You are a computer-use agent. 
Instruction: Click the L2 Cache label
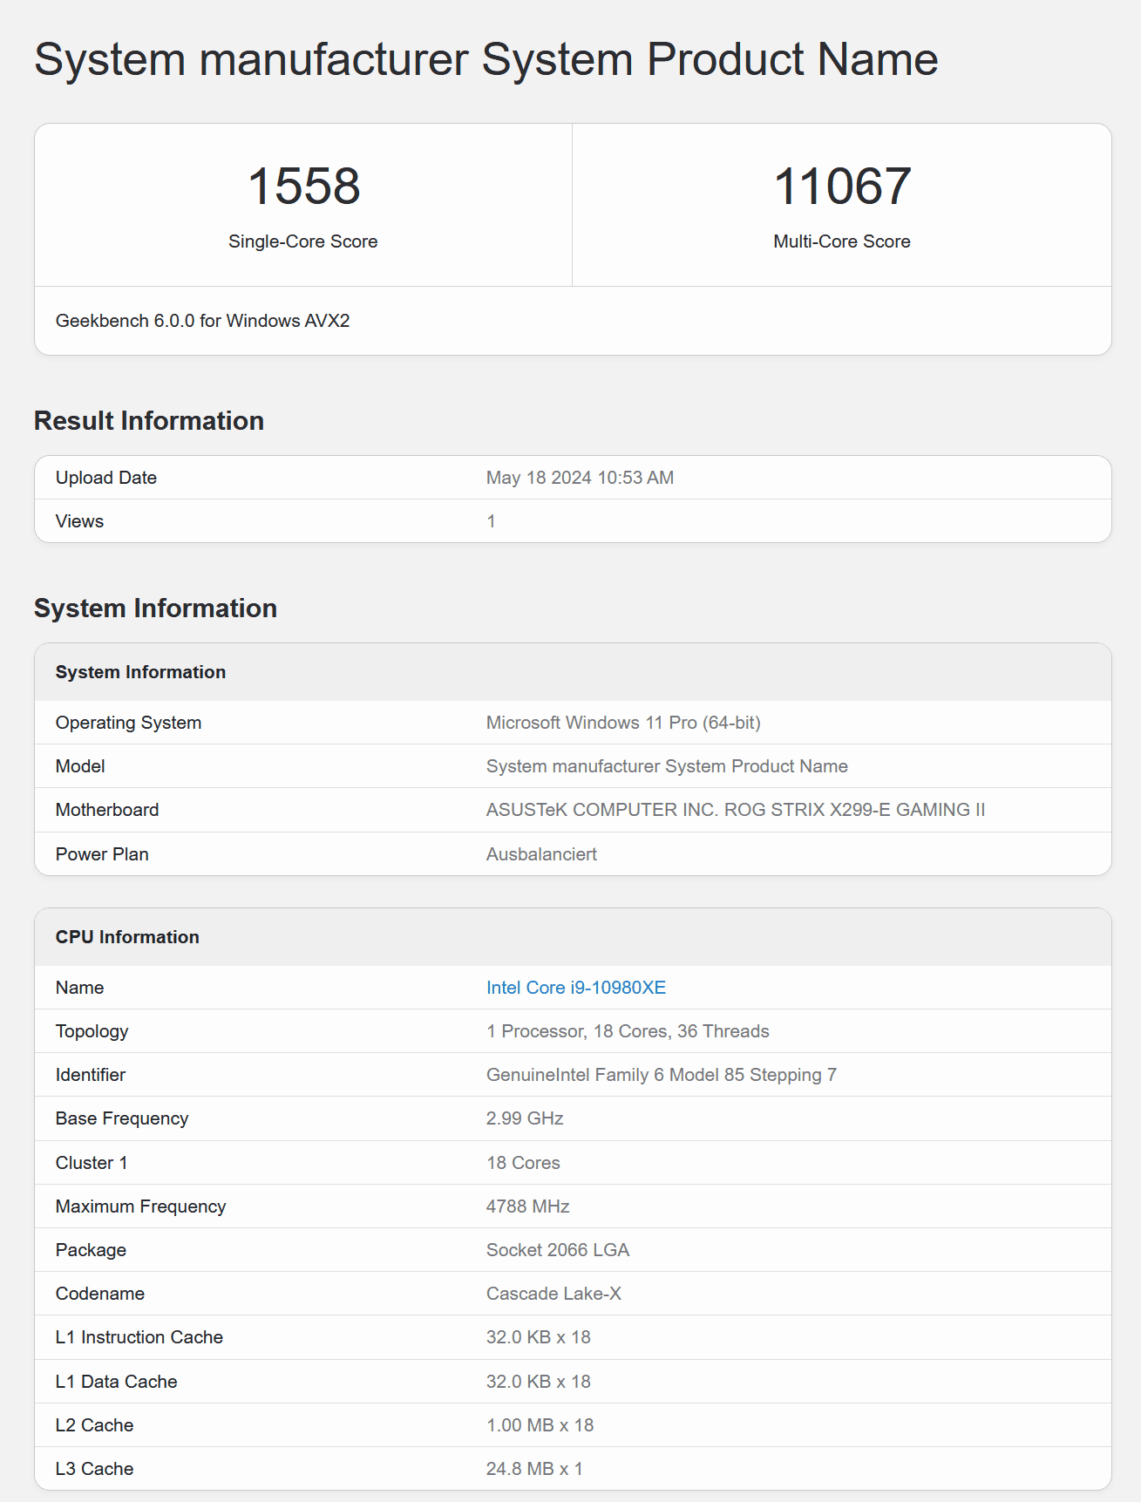point(95,1425)
